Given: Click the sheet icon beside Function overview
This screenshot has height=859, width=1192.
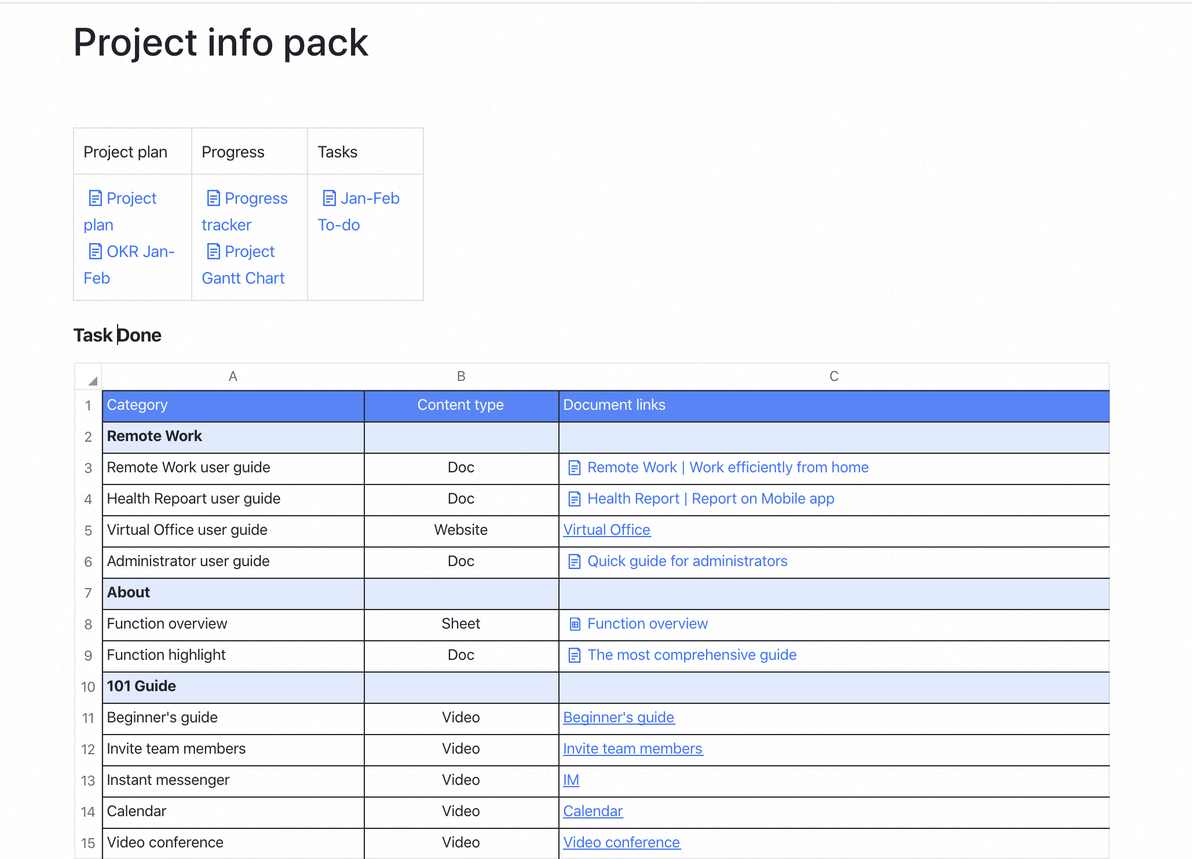Looking at the screenshot, I should [x=574, y=623].
